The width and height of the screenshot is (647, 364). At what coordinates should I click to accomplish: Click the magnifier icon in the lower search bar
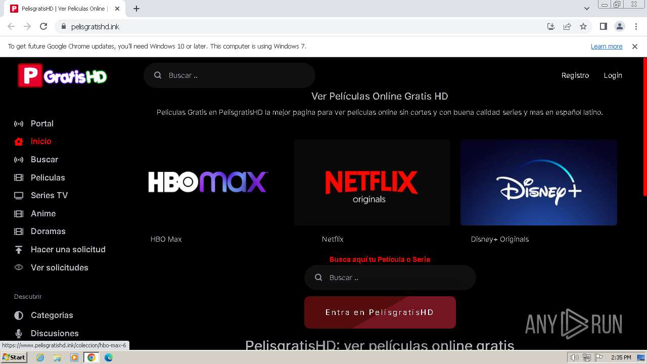(x=318, y=278)
